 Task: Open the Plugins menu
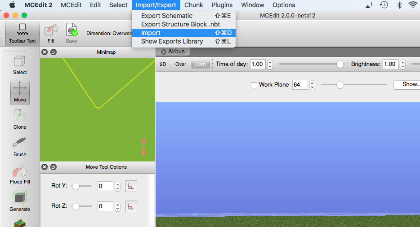[x=222, y=5]
